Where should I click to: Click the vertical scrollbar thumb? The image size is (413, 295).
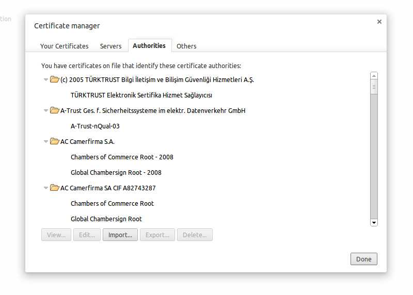(374, 87)
